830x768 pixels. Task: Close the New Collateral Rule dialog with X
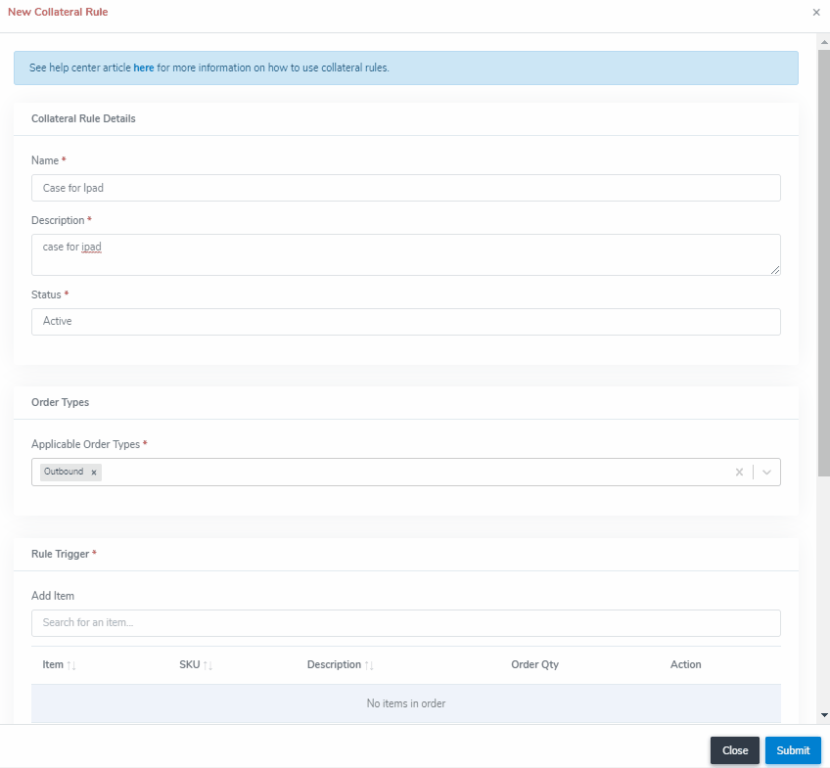pos(816,13)
